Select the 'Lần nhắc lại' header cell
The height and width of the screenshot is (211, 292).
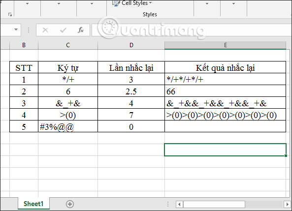131,67
